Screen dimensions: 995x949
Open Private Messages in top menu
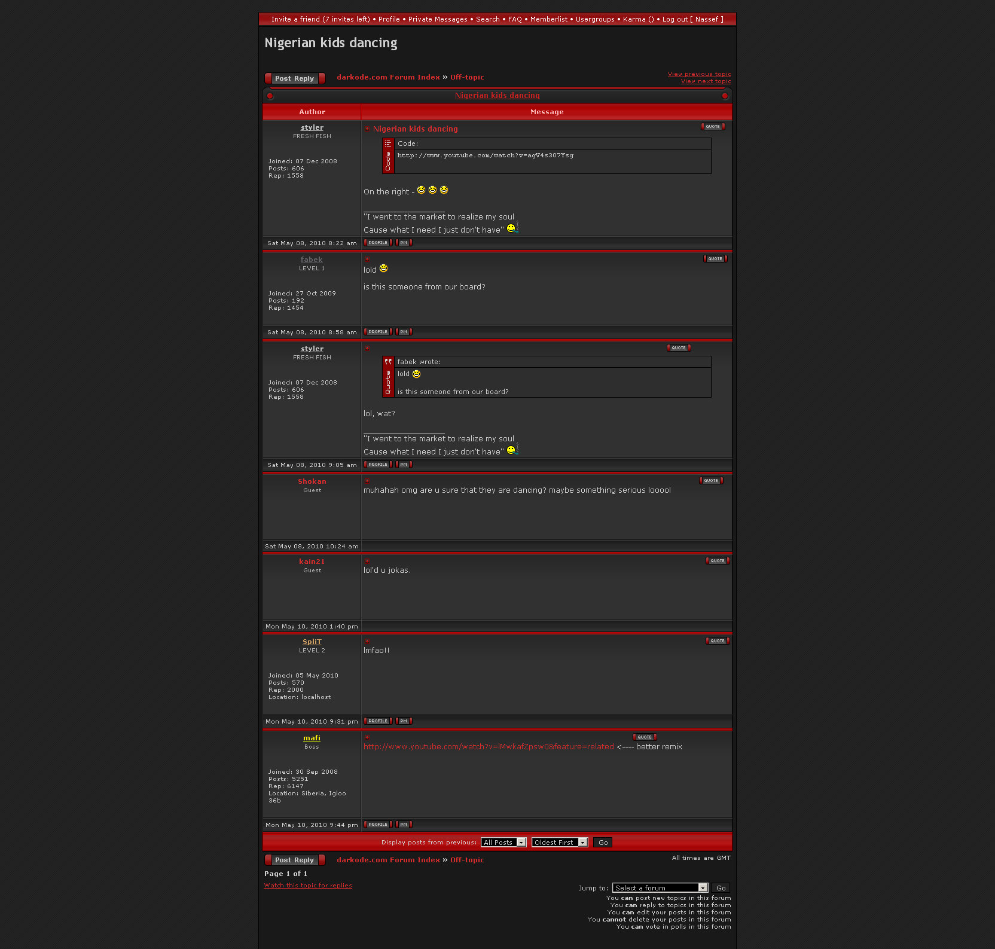(x=438, y=19)
